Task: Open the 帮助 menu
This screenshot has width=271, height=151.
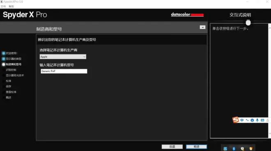Action: tap(11, 7)
